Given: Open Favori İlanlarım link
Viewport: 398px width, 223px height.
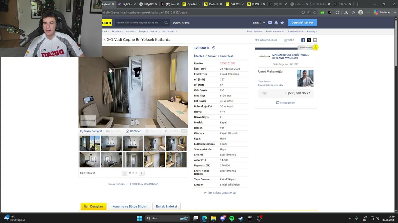Looking at the screenshot, I should [x=255, y=32].
